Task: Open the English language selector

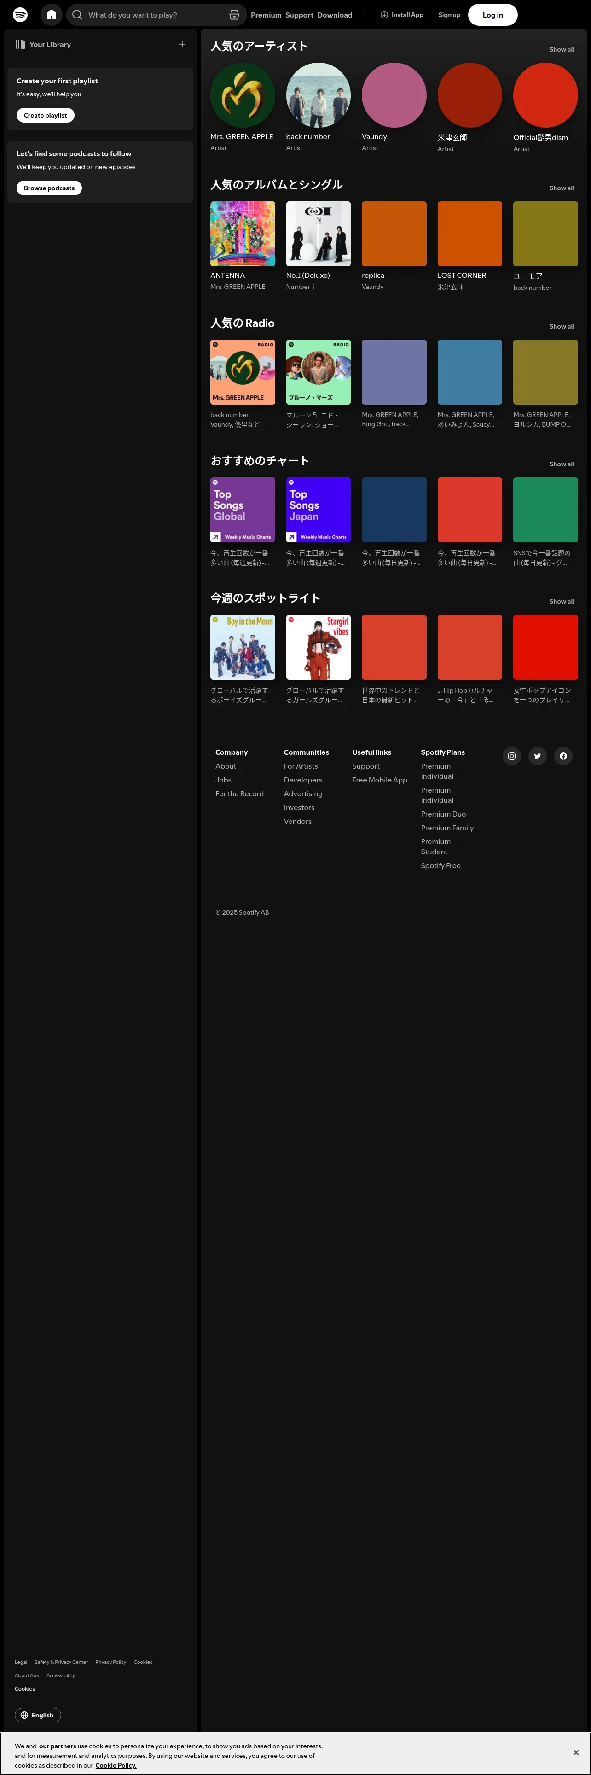Action: 38,1715
